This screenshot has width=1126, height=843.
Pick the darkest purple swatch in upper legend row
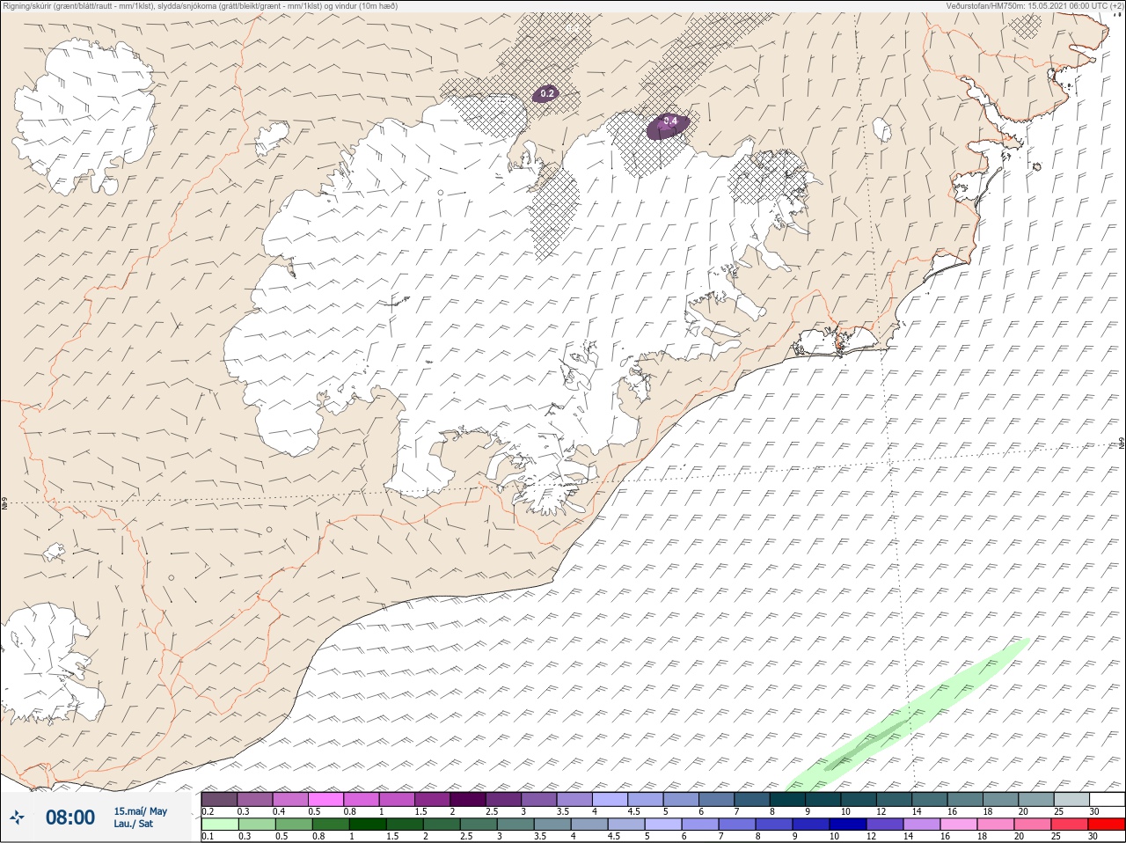(x=468, y=799)
